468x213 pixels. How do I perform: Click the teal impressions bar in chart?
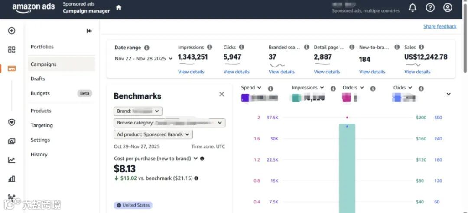point(347,168)
